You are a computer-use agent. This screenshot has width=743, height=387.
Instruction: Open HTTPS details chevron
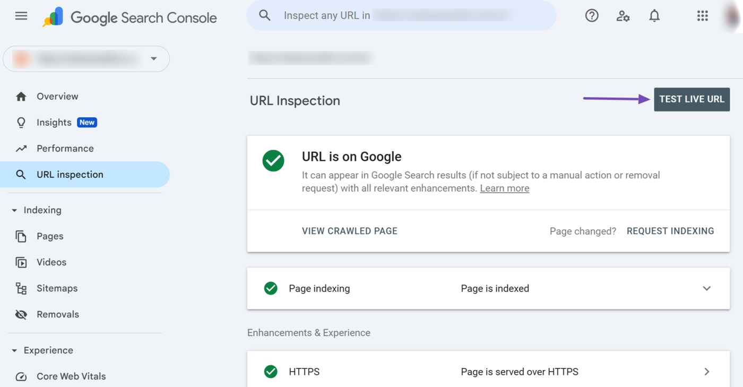[x=707, y=372]
